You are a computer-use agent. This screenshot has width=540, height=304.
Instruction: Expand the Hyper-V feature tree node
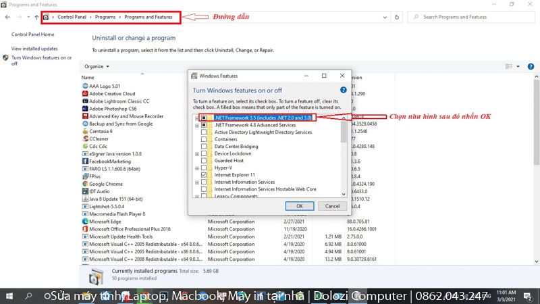(x=196, y=167)
